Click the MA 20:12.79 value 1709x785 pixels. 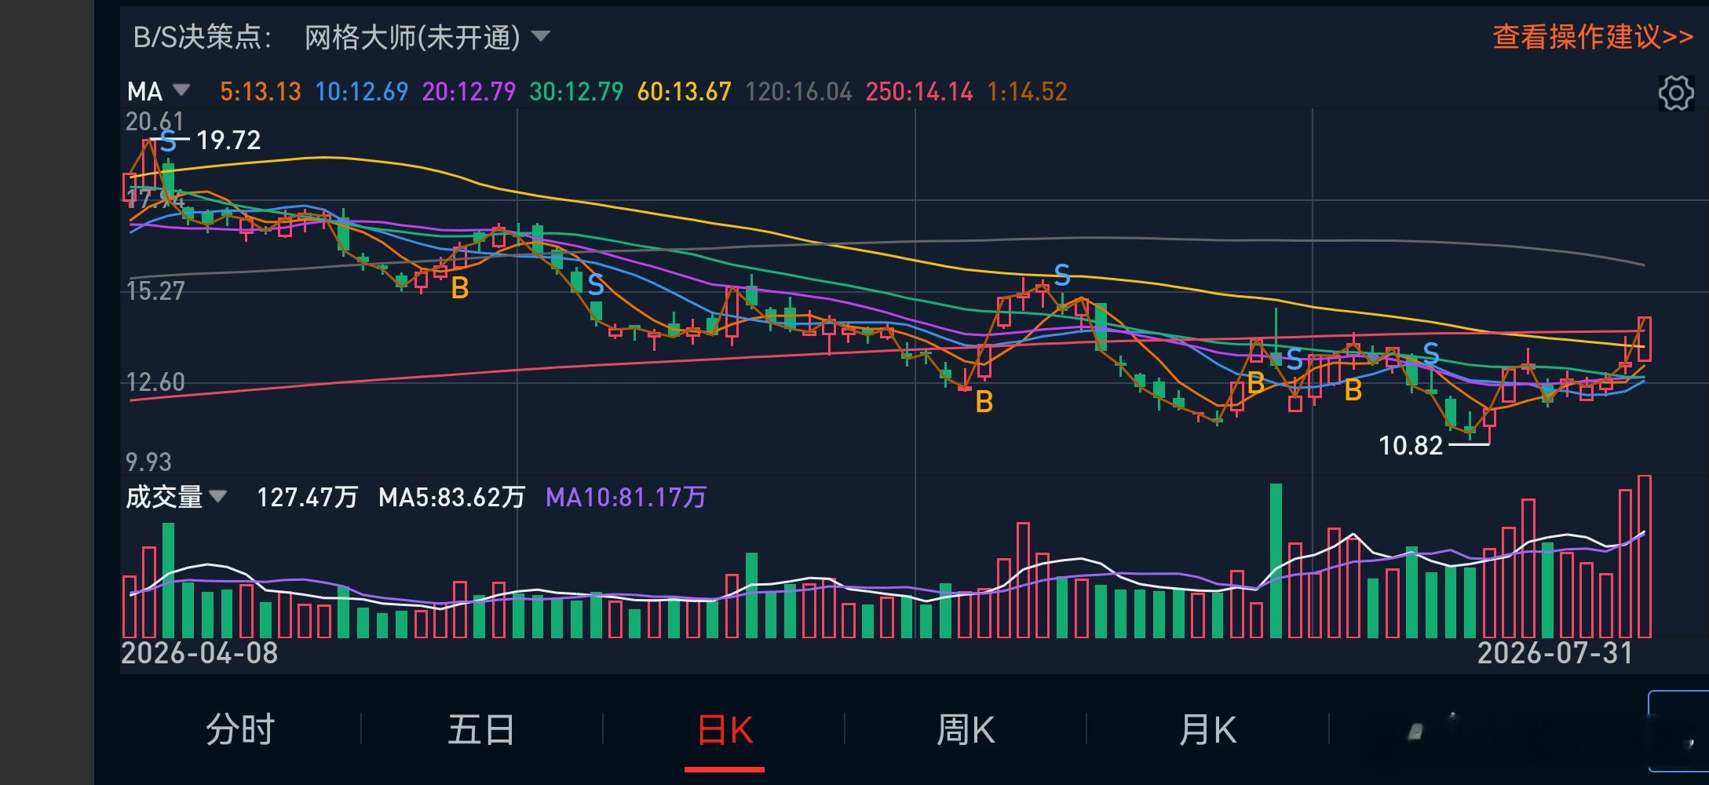(469, 92)
